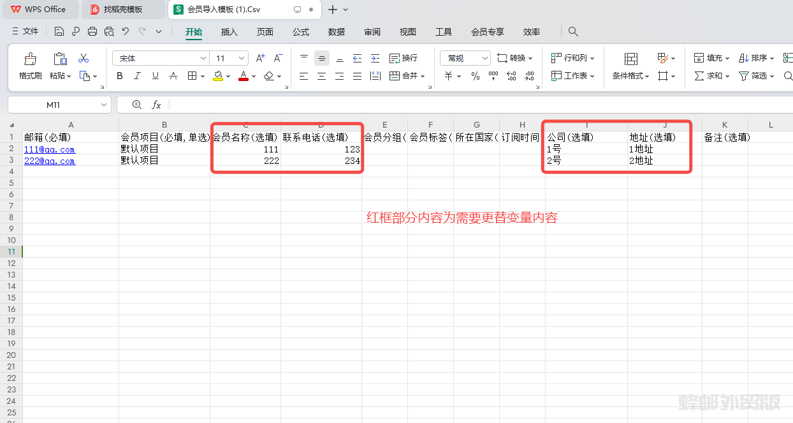This screenshot has height=423, width=793.
Task: Open the Name Box dropdown showing M11
Action: pos(104,105)
